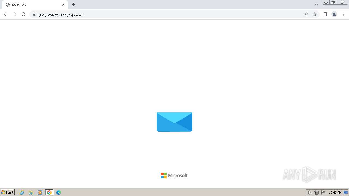Minimize the Chrome window

pyautogui.click(x=326, y=2)
